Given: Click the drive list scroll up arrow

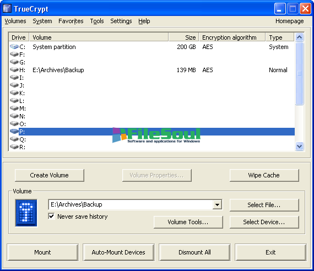Looking at the screenshot, I should pyautogui.click(x=299, y=37).
